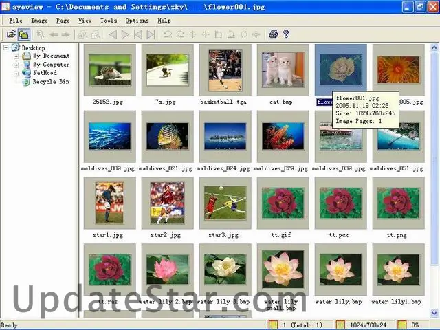The width and height of the screenshot is (440, 330).
Task: Click the Print toolbar icon
Action: pyautogui.click(x=273, y=34)
